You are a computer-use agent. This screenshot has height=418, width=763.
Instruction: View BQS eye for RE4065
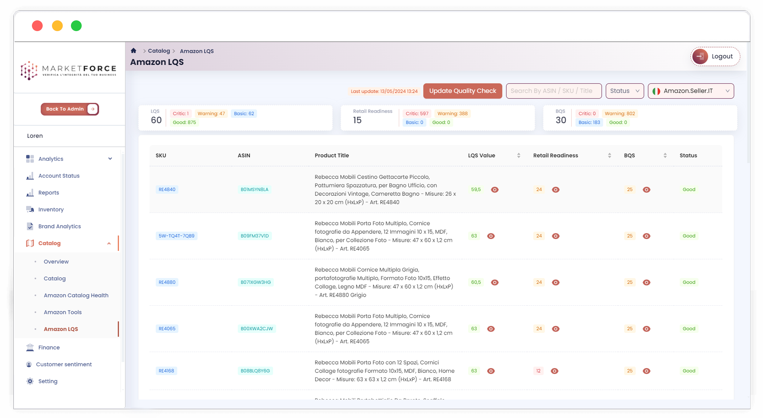[x=647, y=329]
